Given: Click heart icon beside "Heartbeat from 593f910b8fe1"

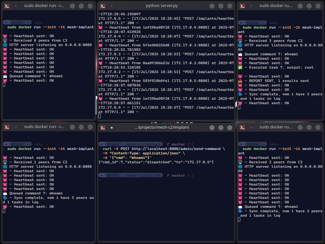Looking at the screenshot, I should (101, 81).
